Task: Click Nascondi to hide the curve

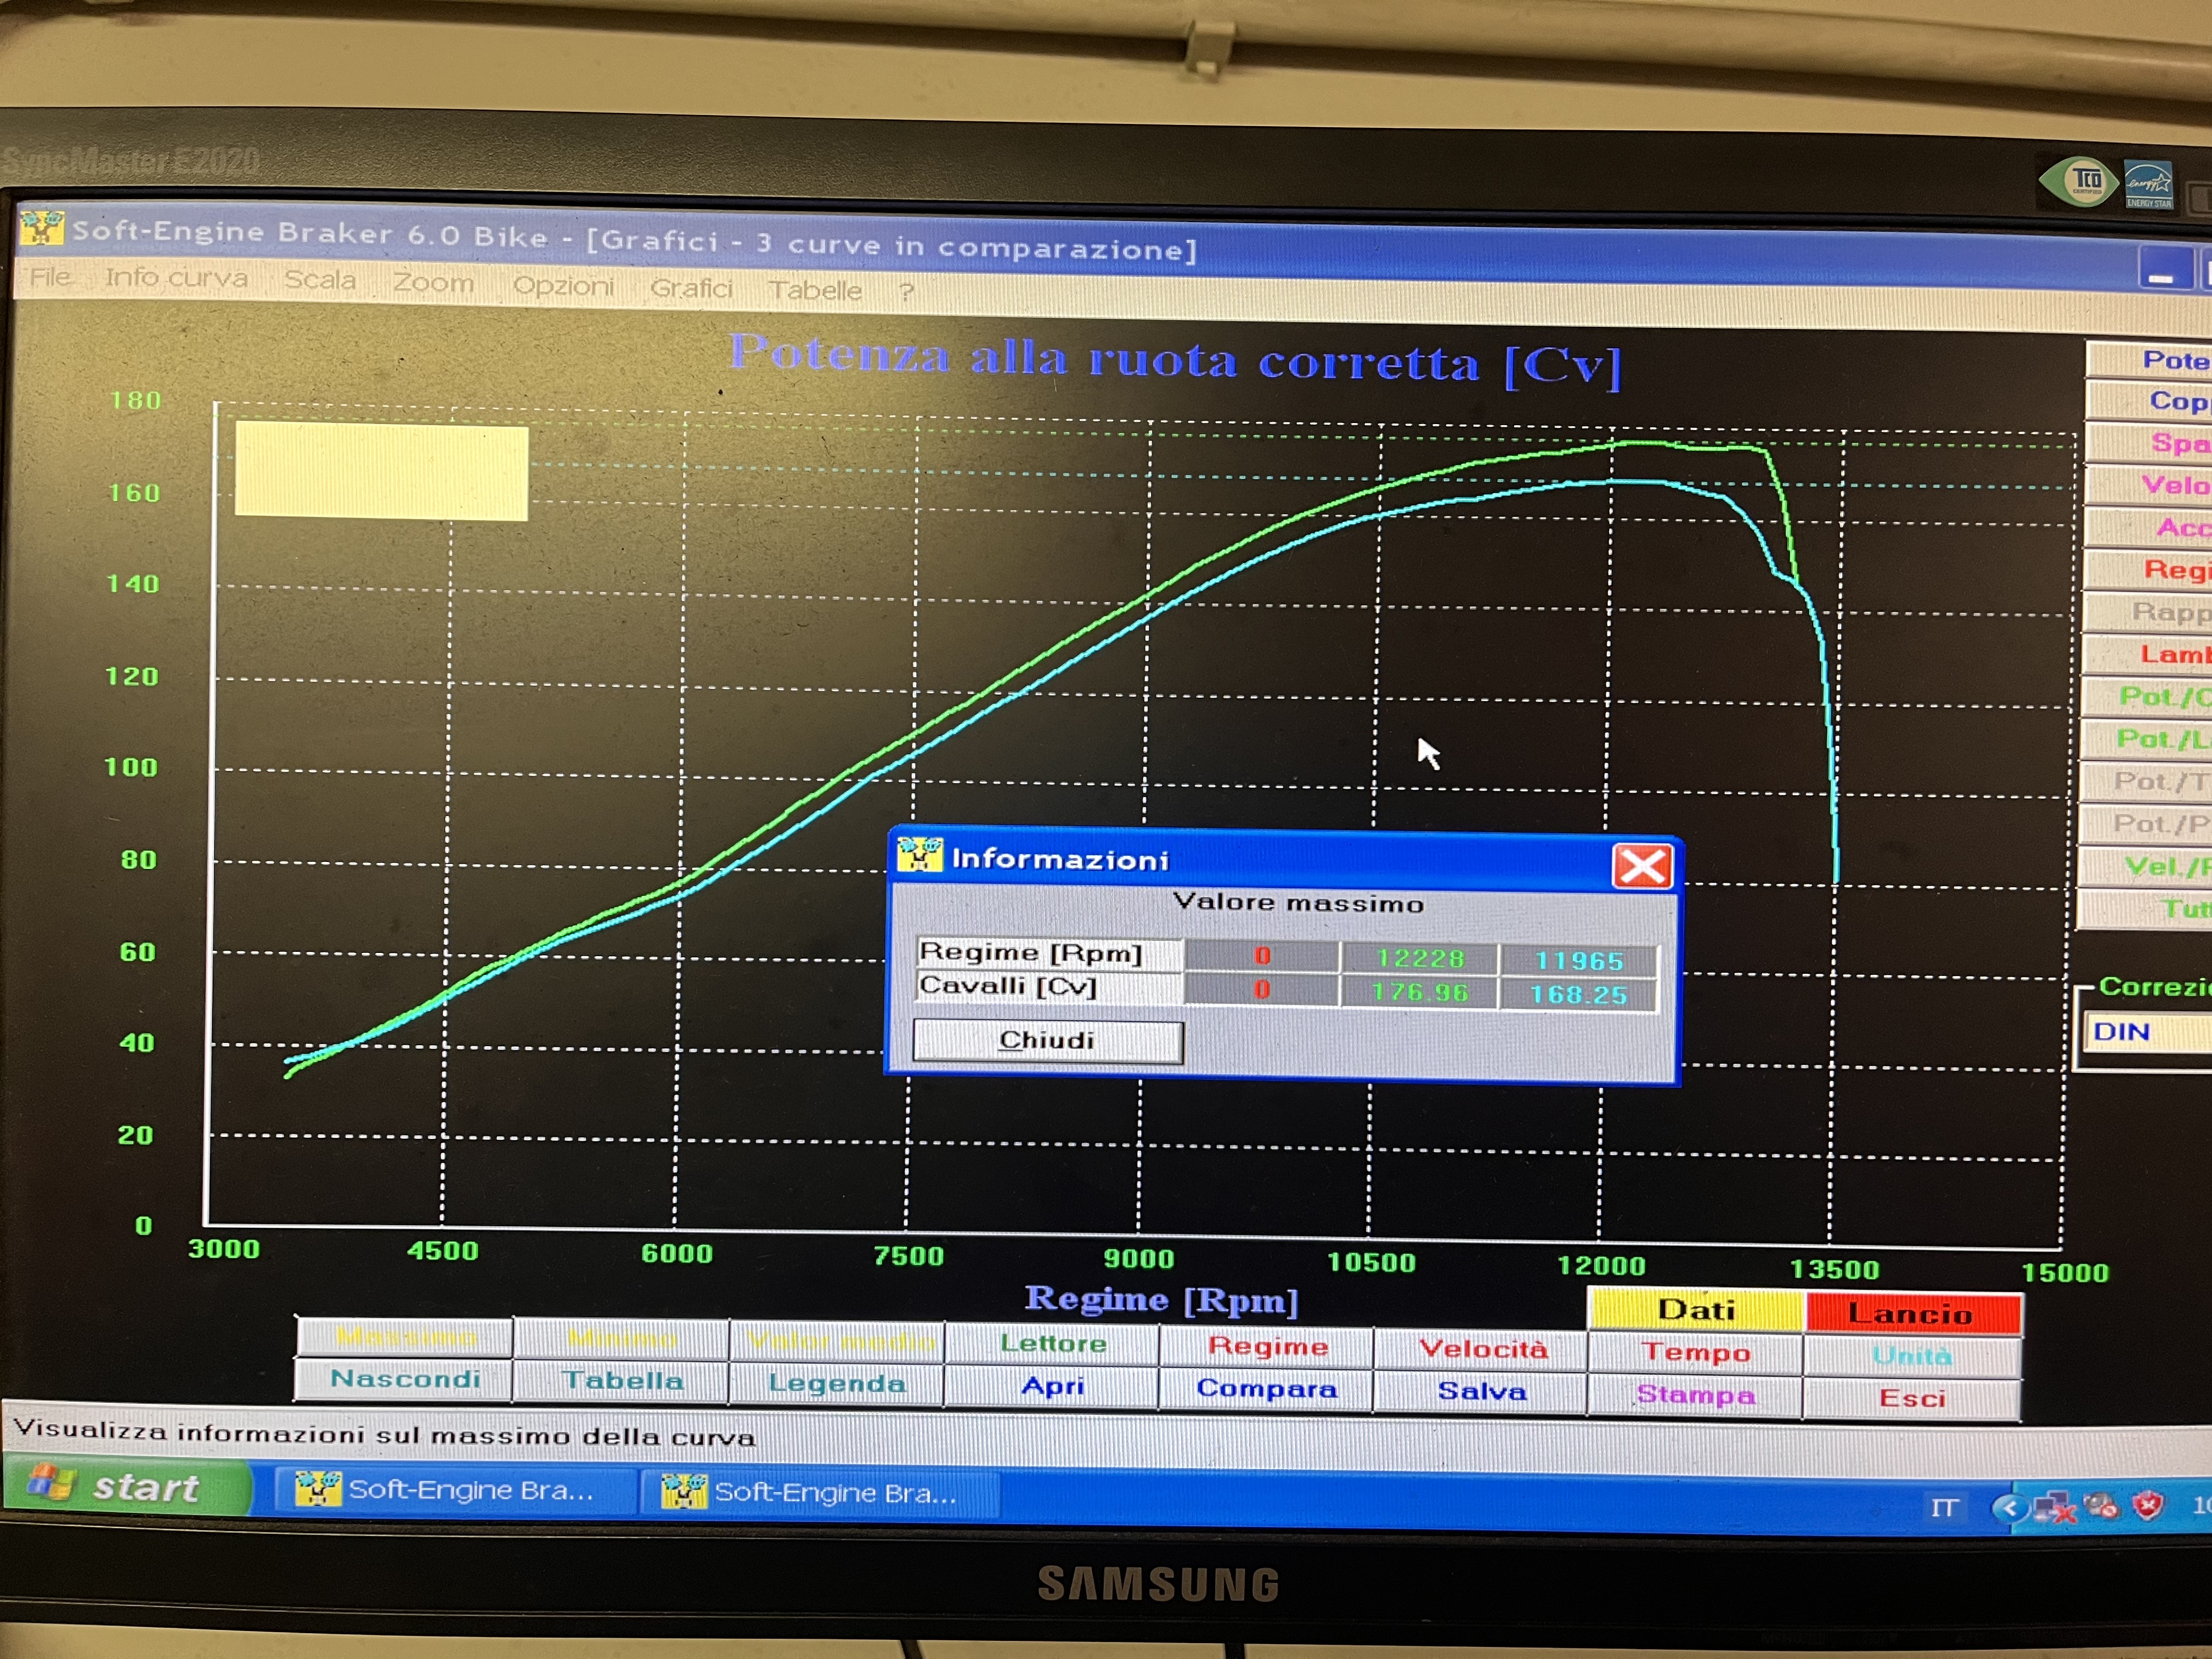Action: pos(405,1379)
